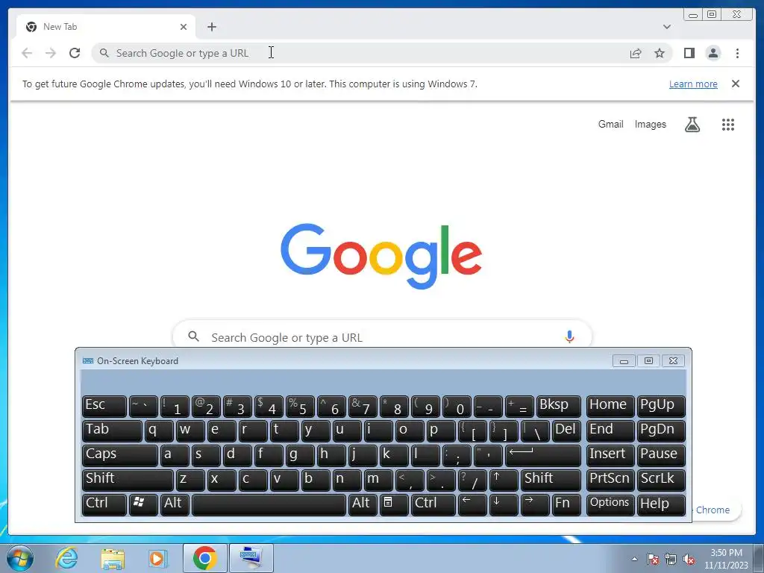Tap the context menu key on keyboard
The image size is (764, 573).
pyautogui.click(x=394, y=504)
